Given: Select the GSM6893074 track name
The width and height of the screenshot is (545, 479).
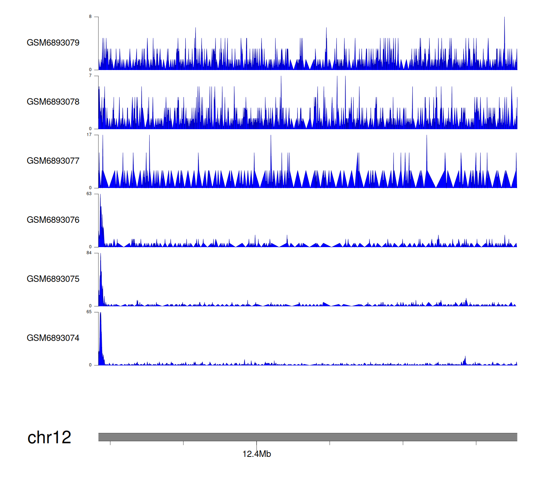Looking at the screenshot, I should coord(53,338).
